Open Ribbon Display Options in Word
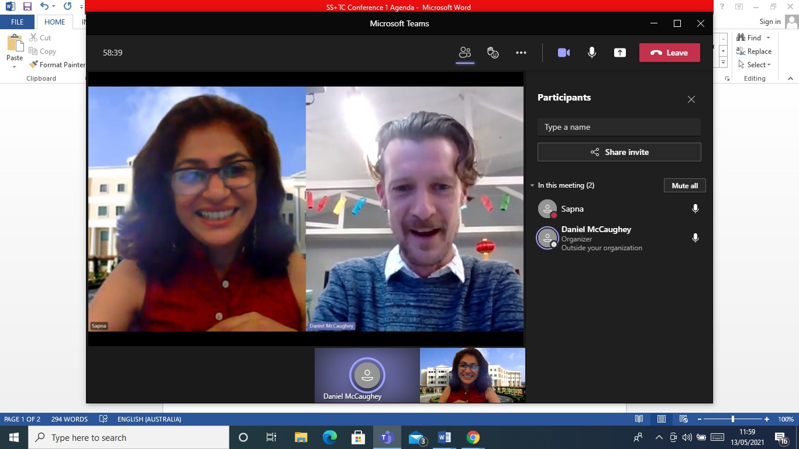Image resolution: width=799 pixels, height=449 pixels. pos(739,7)
